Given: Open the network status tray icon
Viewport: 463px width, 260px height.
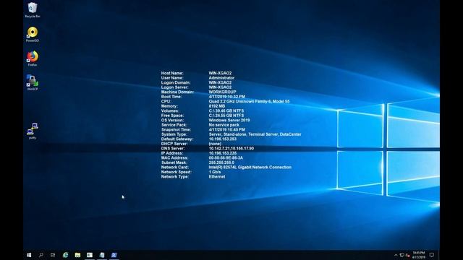Looking at the screenshot, I should [402, 255].
